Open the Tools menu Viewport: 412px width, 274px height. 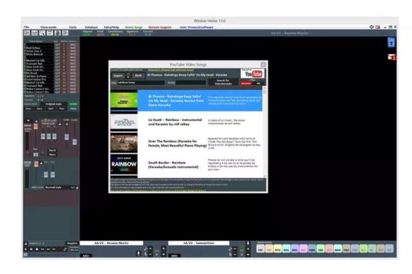click(x=73, y=27)
